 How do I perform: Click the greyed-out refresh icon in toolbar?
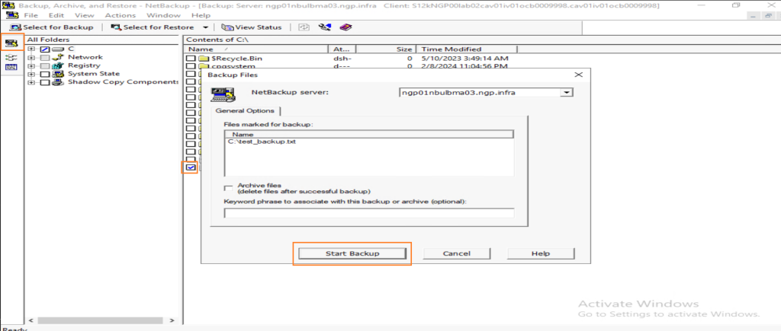click(x=304, y=27)
